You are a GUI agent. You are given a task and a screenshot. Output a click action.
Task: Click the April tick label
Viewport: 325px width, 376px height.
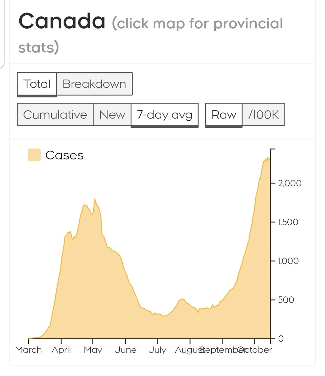[x=61, y=350]
